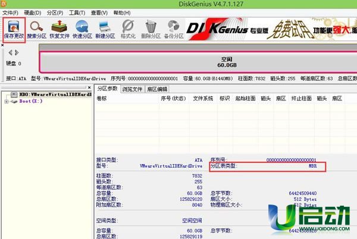Click the heads count value 255
The height and width of the screenshot is (239, 357).
pos(198,182)
